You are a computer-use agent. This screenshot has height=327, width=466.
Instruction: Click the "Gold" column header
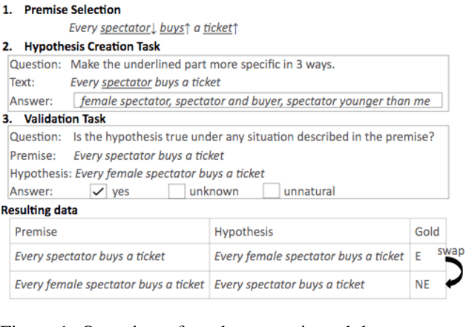[x=427, y=232]
